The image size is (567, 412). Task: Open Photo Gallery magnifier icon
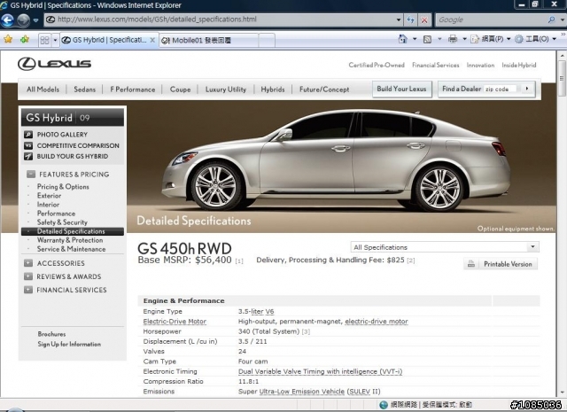(28, 134)
